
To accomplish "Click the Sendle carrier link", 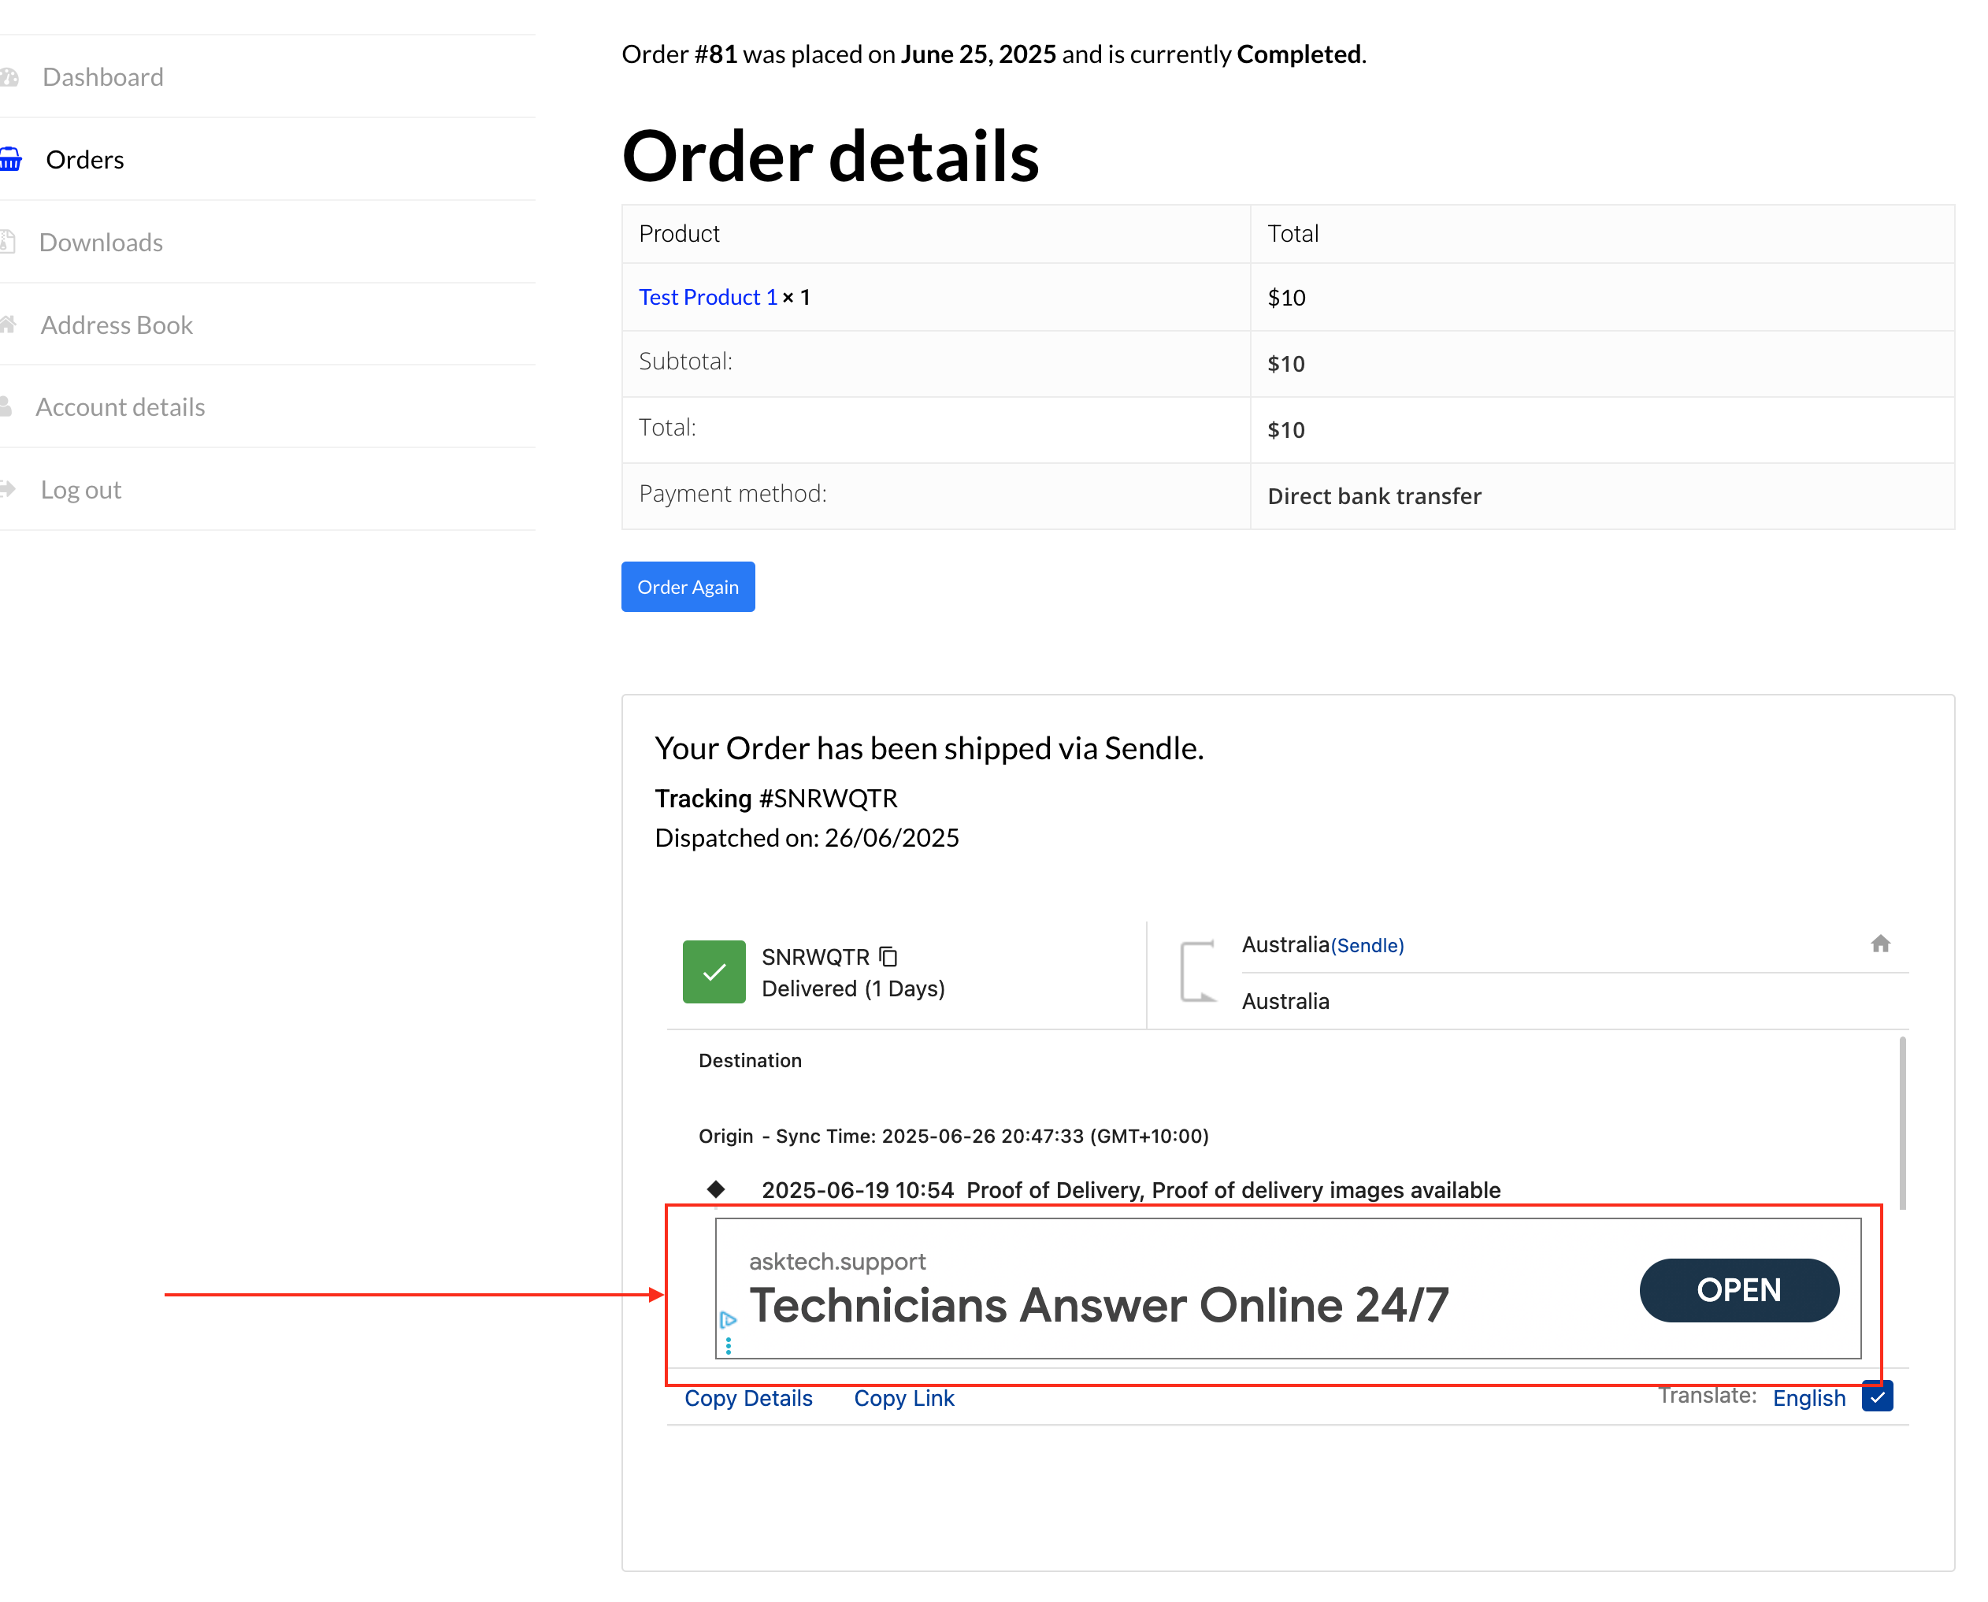I will pos(1367,945).
